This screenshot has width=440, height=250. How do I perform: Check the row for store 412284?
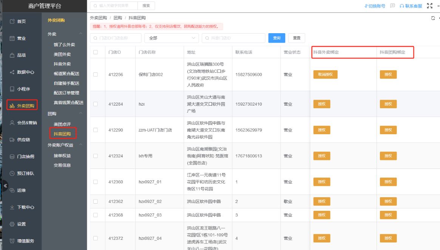(96, 104)
